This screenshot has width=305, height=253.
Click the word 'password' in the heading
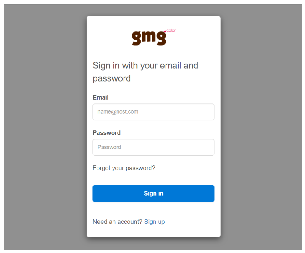(112, 79)
